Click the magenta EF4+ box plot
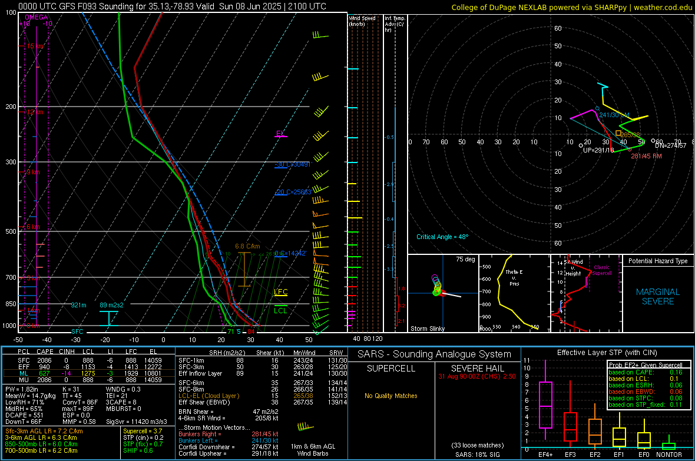 pos(545,400)
